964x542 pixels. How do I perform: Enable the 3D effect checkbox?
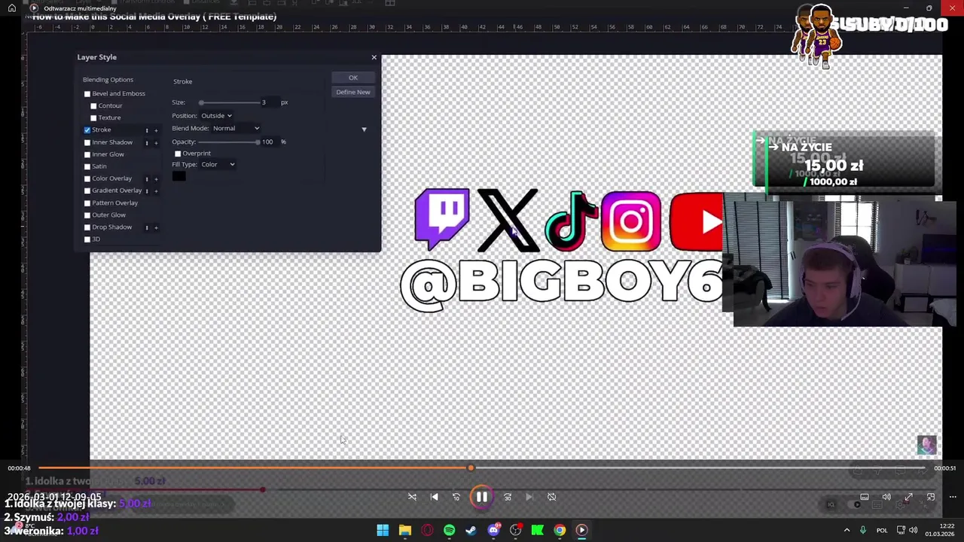tap(87, 239)
